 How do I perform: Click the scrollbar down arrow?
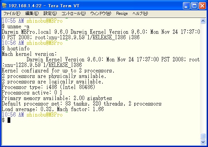203,142
